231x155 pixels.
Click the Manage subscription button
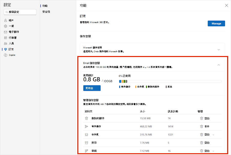[216, 24]
